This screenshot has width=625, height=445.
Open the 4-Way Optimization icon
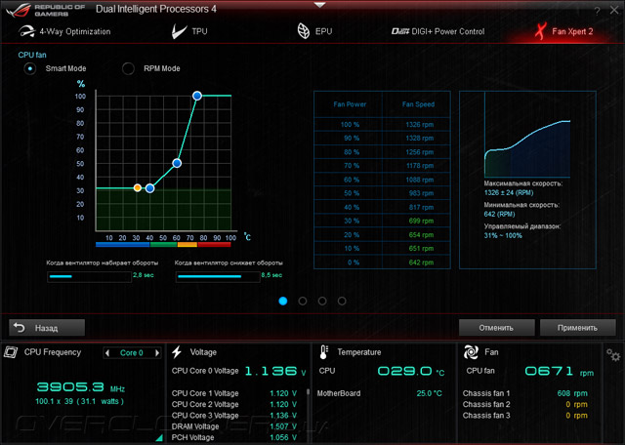[27, 31]
